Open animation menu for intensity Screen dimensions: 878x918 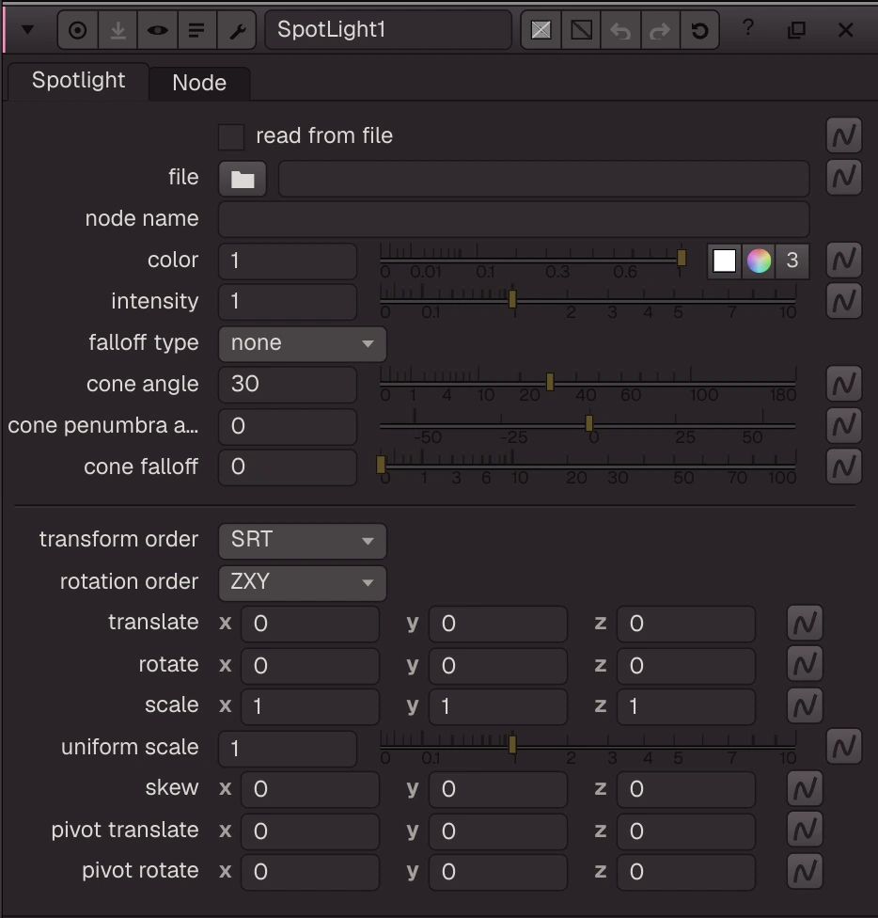pyautogui.click(x=843, y=301)
